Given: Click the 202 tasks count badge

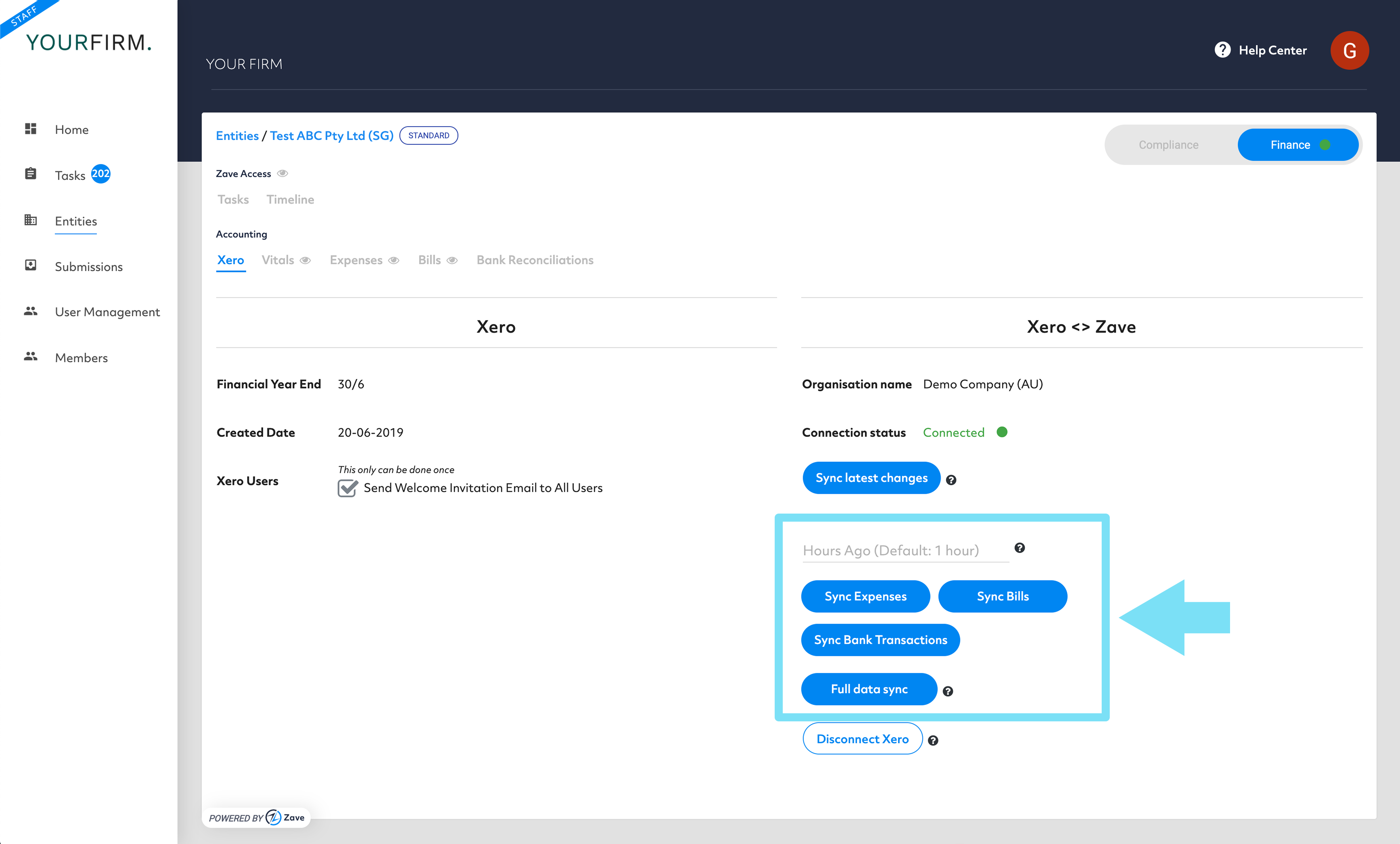Looking at the screenshot, I should 101,173.
